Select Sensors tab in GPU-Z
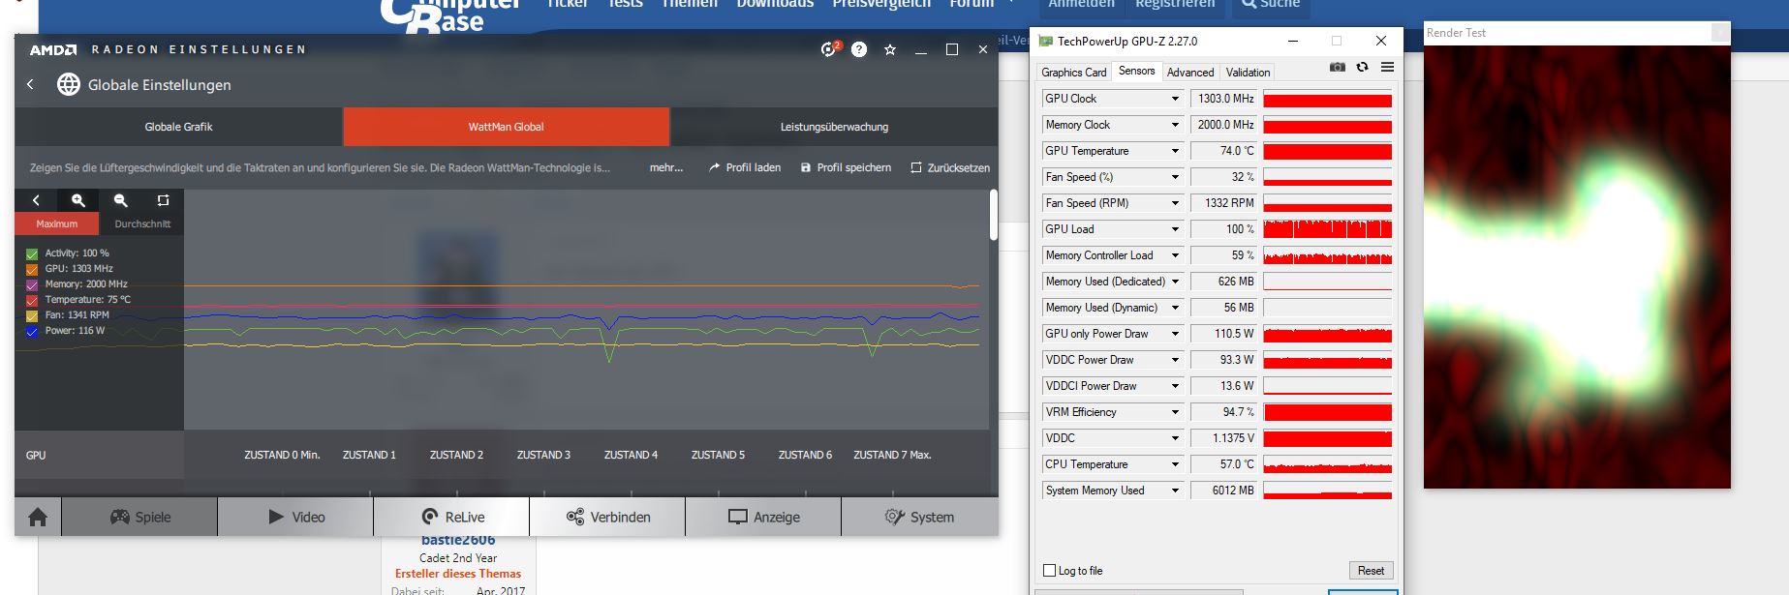The image size is (1789, 595). point(1136,71)
